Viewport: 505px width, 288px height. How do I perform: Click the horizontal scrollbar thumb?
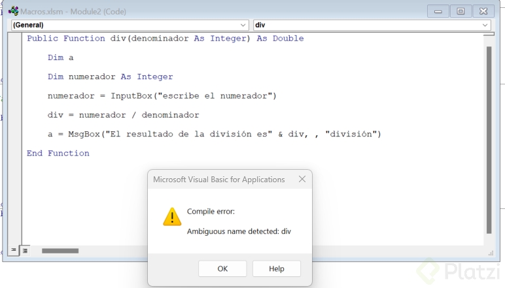click(x=60, y=251)
